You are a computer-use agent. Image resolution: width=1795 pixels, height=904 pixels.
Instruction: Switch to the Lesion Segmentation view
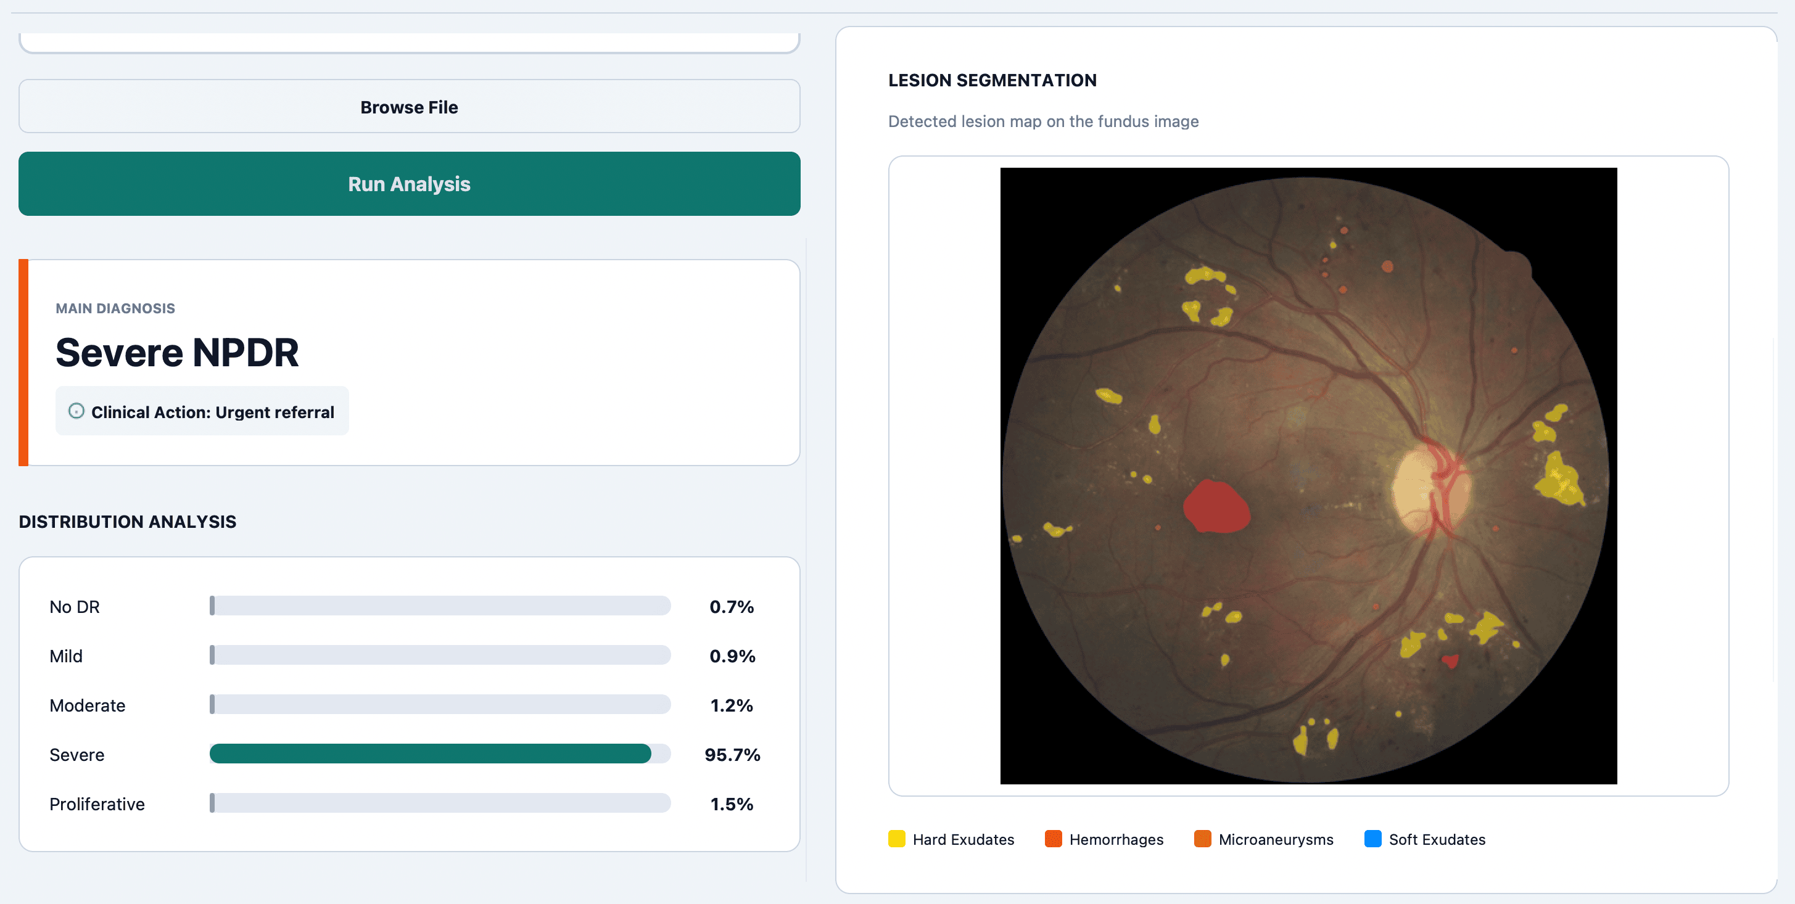click(992, 80)
